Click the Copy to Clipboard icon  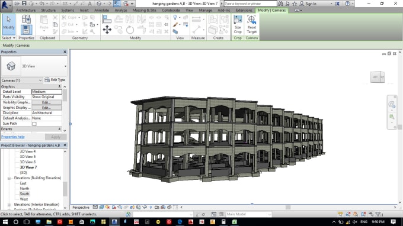[55, 24]
